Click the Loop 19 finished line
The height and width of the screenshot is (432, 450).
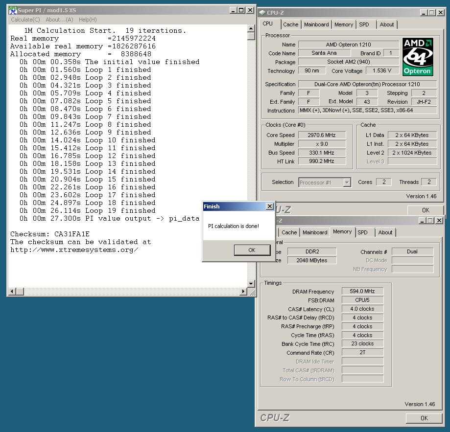click(x=88, y=211)
